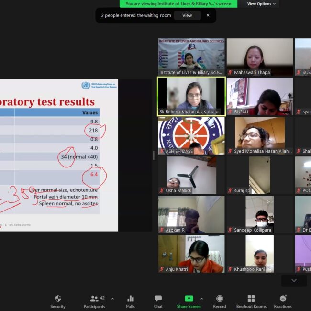Open Breakout Rooms
This screenshot has height=311, width=311.
tap(251, 301)
